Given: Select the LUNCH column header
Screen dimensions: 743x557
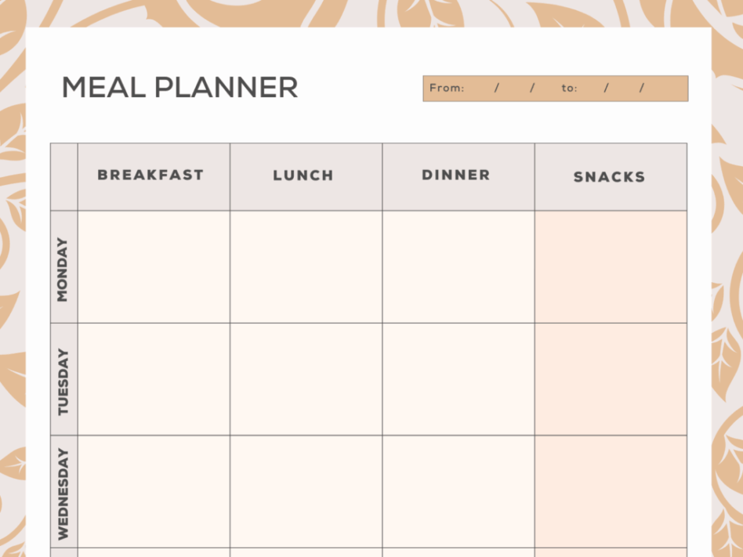Looking at the screenshot, I should [303, 176].
